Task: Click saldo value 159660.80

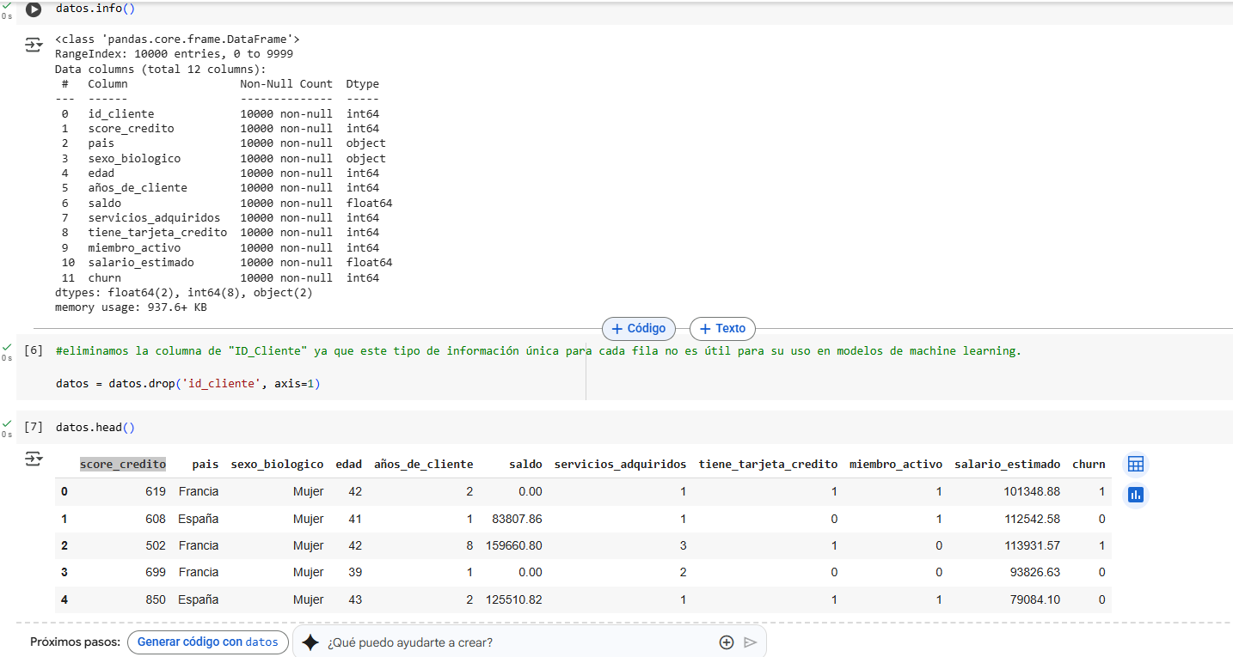Action: click(x=513, y=545)
